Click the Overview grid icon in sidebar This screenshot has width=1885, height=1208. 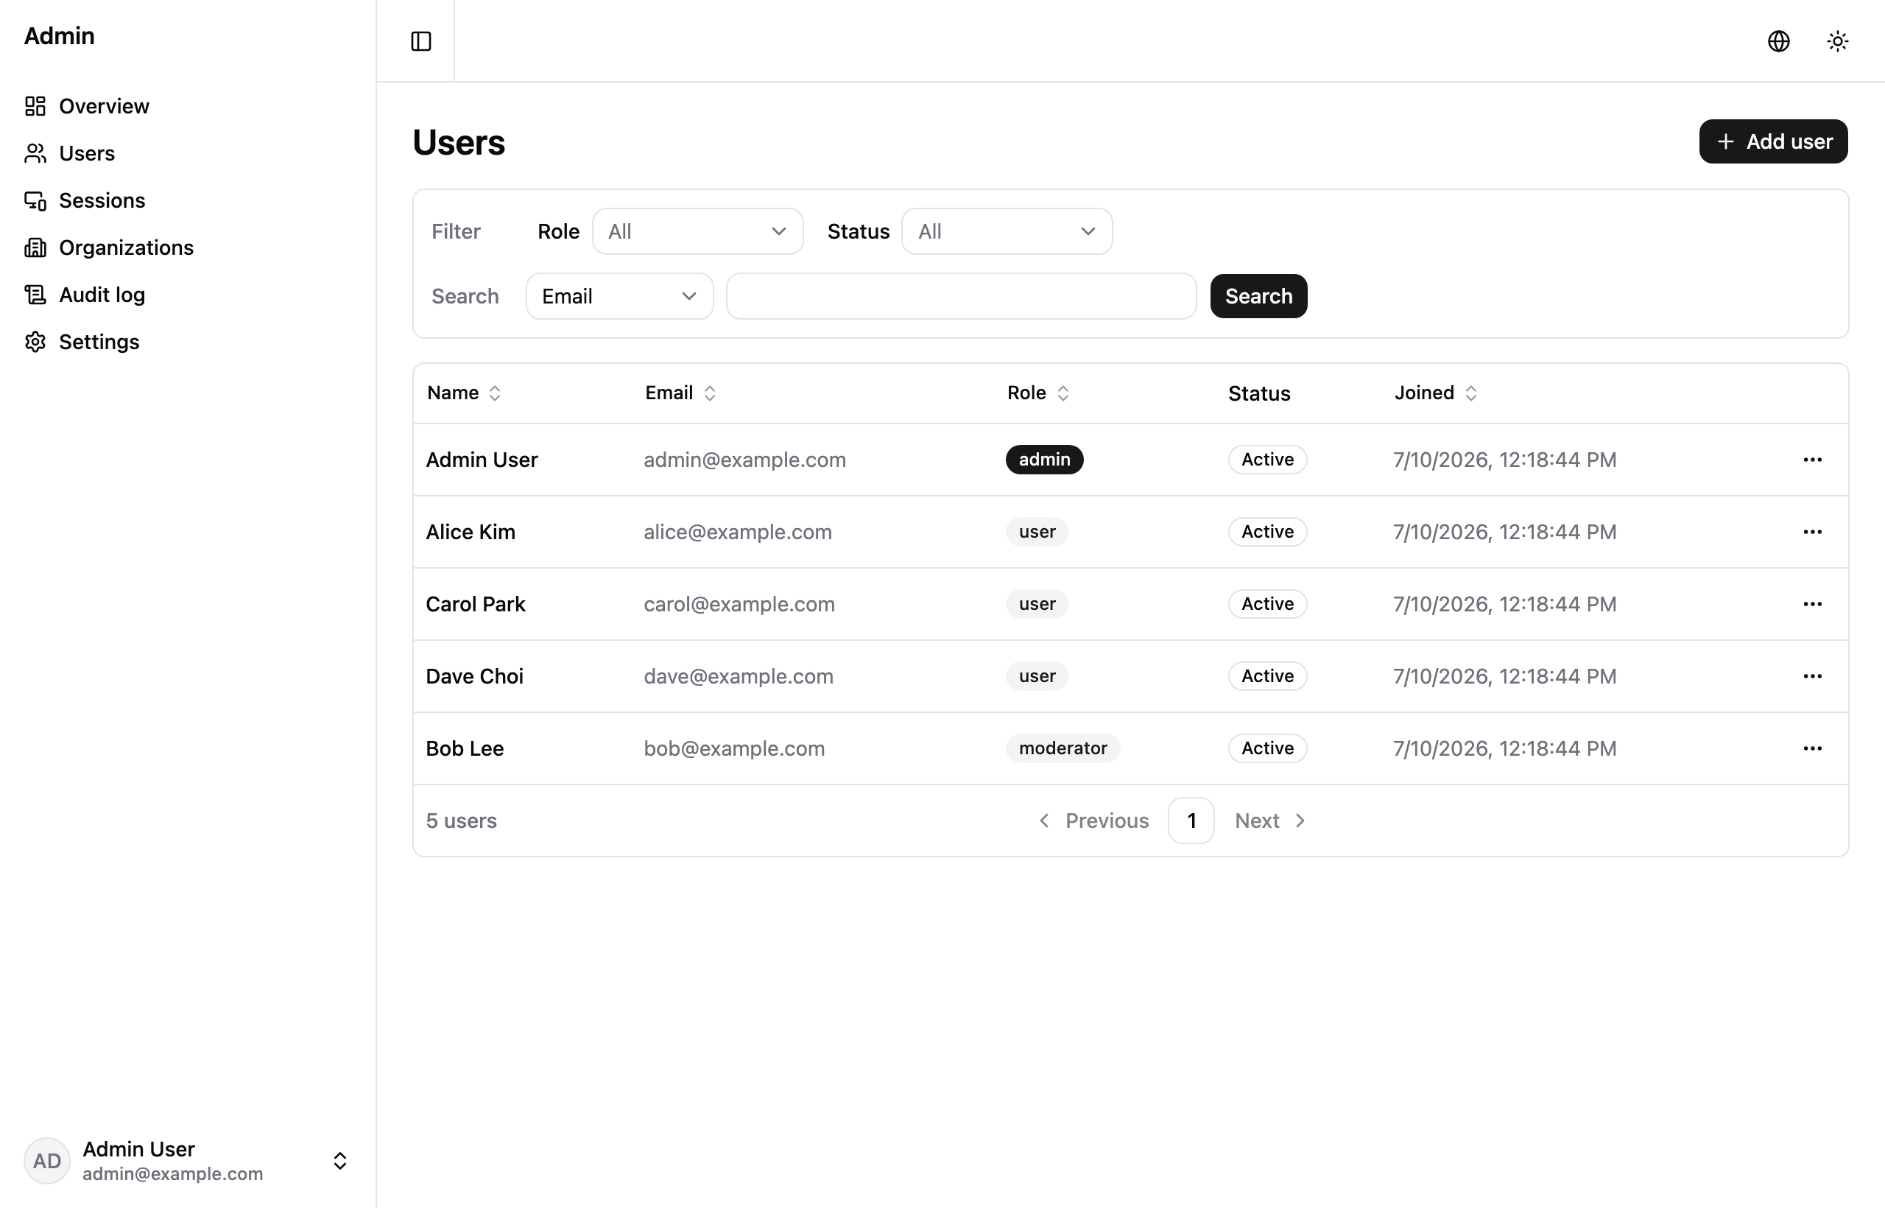coord(35,106)
